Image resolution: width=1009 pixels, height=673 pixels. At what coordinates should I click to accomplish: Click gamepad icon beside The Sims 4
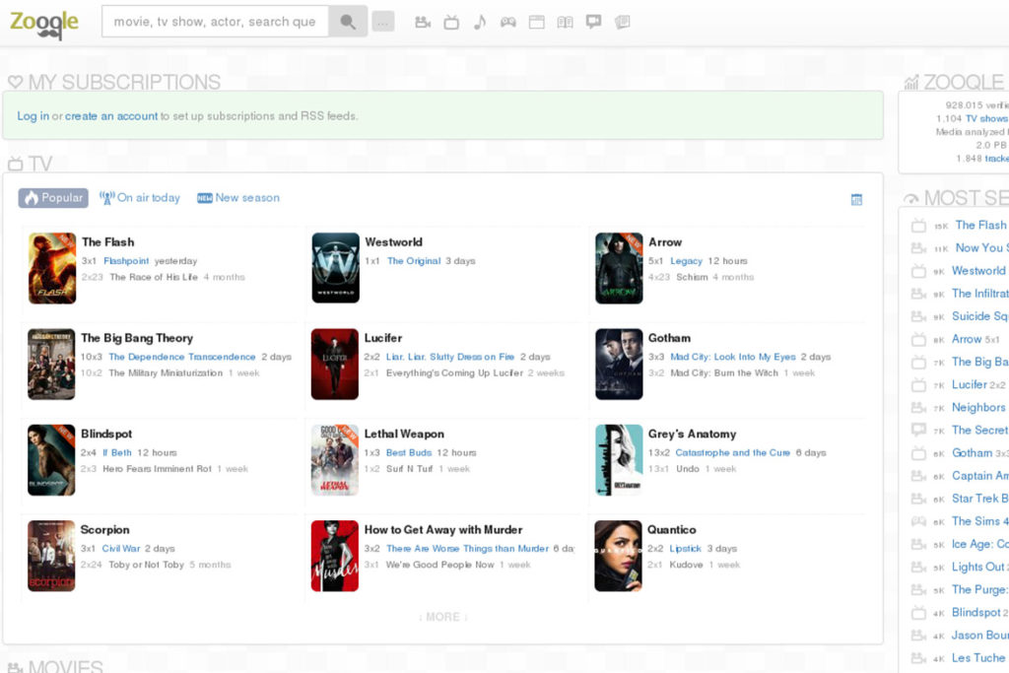[919, 521]
